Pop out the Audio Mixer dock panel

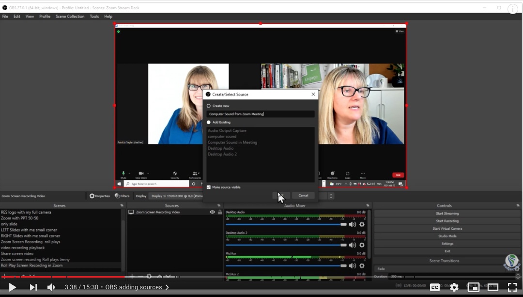pyautogui.click(x=368, y=205)
